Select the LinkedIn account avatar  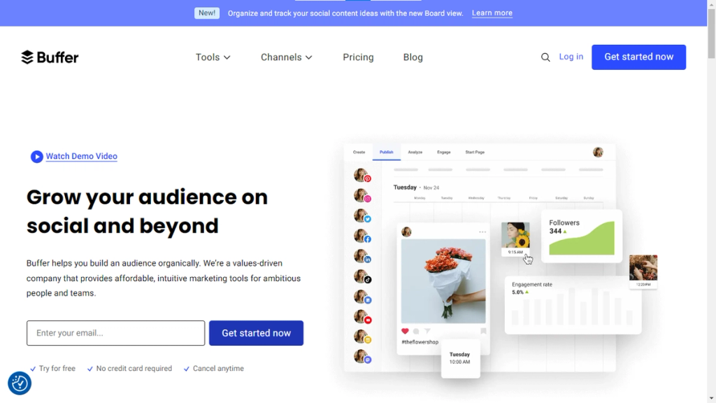pyautogui.click(x=362, y=256)
